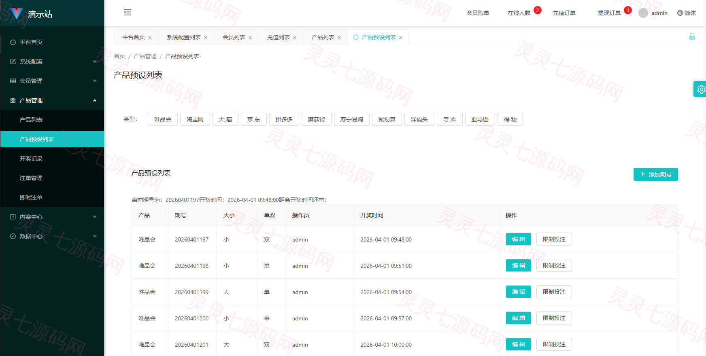Image resolution: width=706 pixels, height=356 pixels.
Task: Click 限制投注 for period 20260401198
Action: [x=554, y=265]
